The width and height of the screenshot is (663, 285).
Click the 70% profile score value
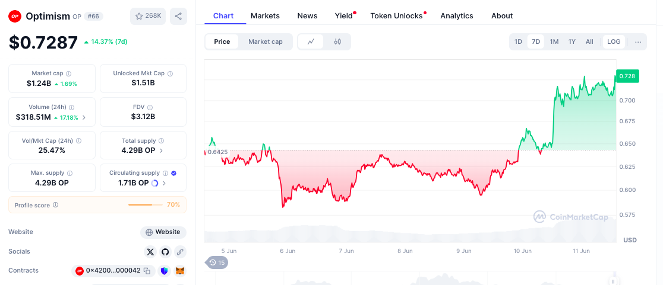[x=173, y=205]
